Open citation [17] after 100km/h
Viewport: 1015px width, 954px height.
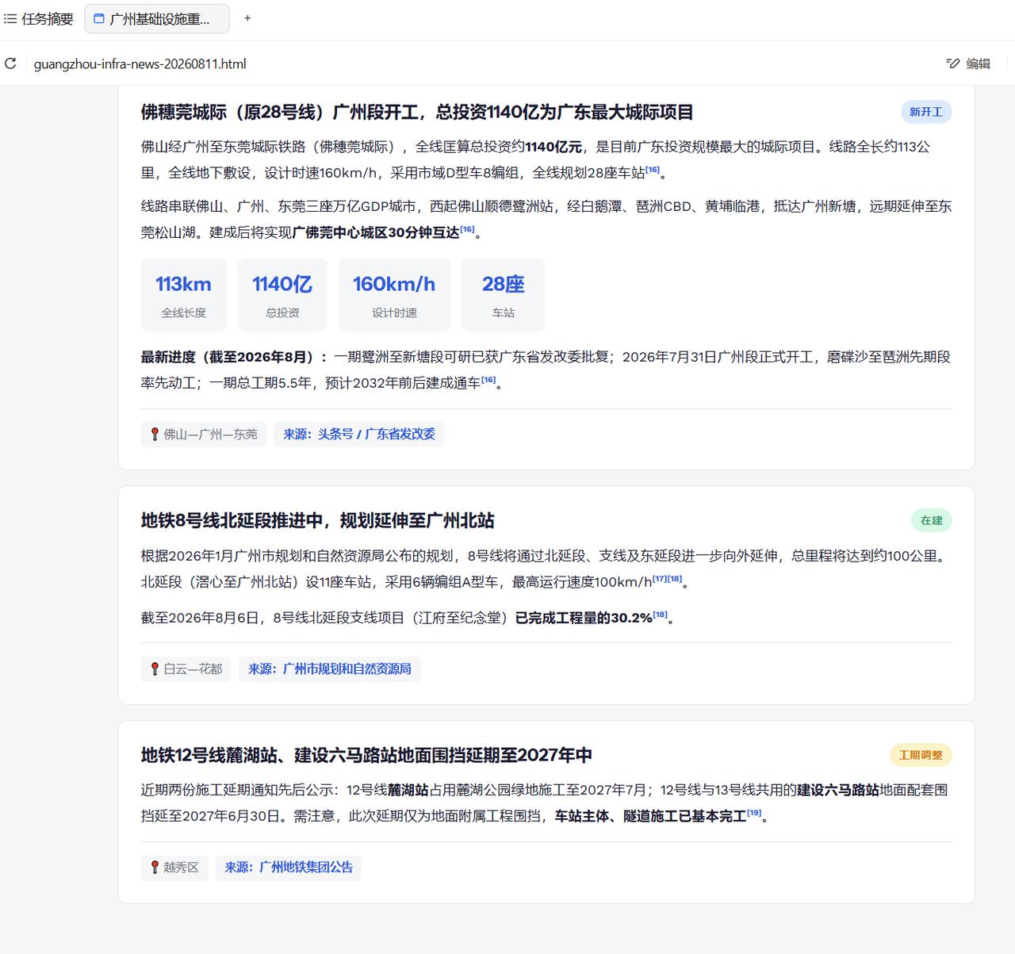point(660,578)
